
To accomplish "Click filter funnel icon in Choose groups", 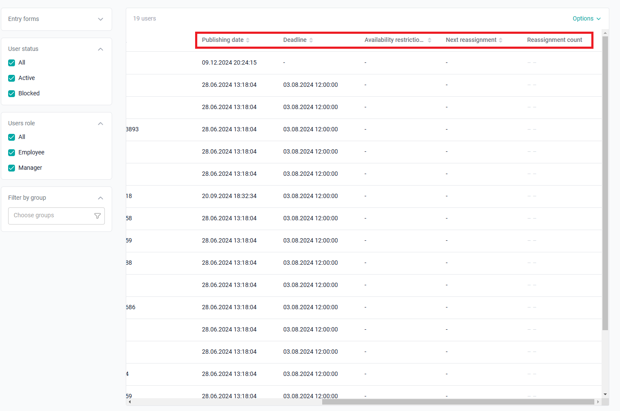I will pyautogui.click(x=98, y=216).
